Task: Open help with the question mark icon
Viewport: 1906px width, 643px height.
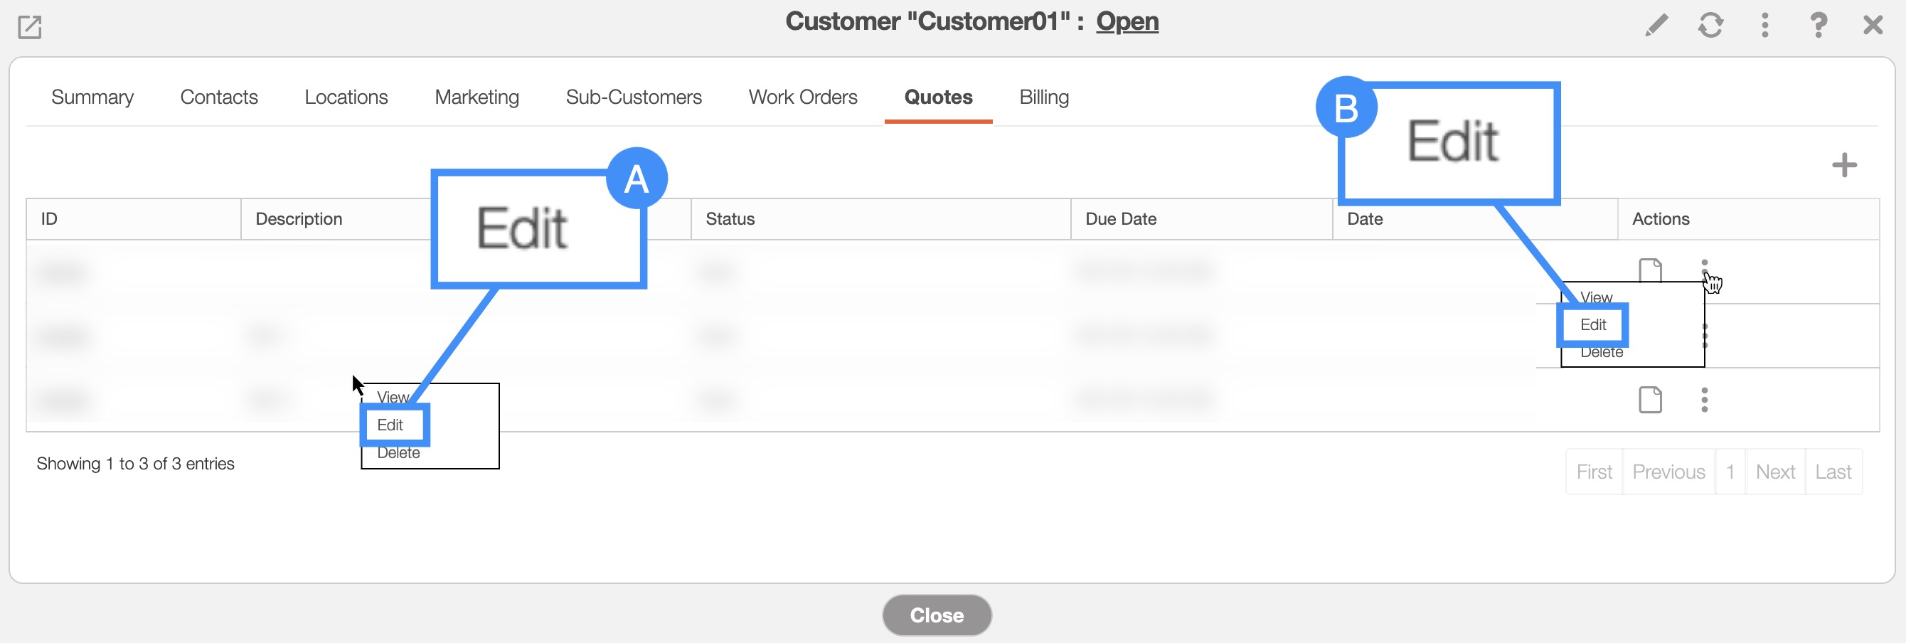Action: pyautogui.click(x=1818, y=26)
